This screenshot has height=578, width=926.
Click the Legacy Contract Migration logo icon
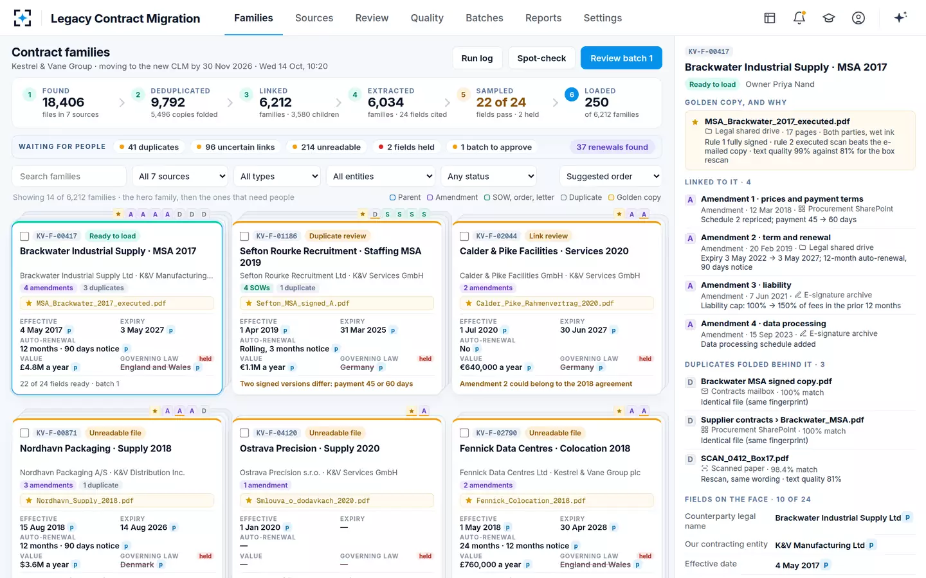tap(23, 18)
